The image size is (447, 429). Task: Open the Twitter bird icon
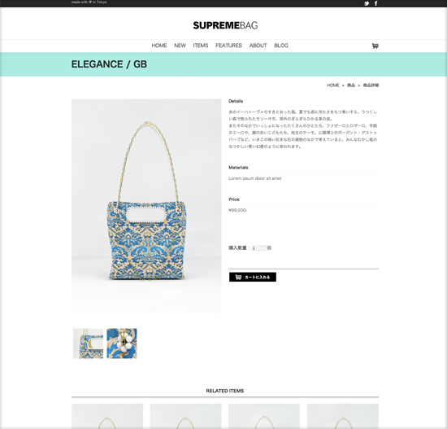coord(367,3)
